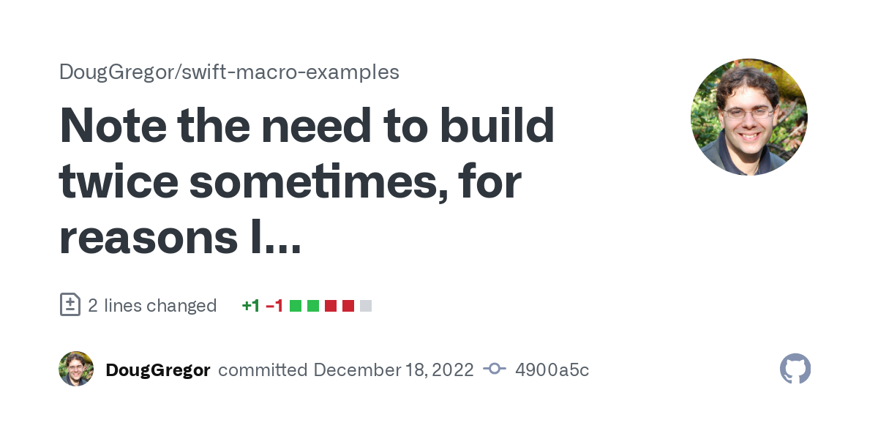The image size is (878, 439).
Task: Click the green +1 additions count
Action: [x=250, y=306]
